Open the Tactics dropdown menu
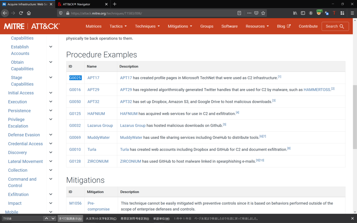Viewport: 357px width, 223px height. (x=118, y=26)
